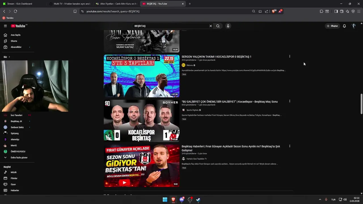Open the Brave Wallet icon
This screenshot has width=363, height=204.
tap(342, 11)
